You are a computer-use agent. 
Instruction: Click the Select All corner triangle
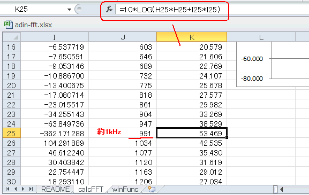click(x=12, y=37)
